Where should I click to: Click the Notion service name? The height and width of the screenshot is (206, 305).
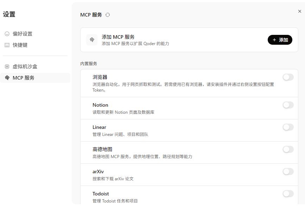tap(100, 105)
